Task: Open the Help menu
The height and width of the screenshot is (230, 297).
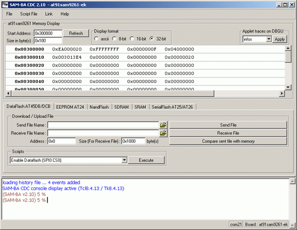Action: click(x=65, y=14)
